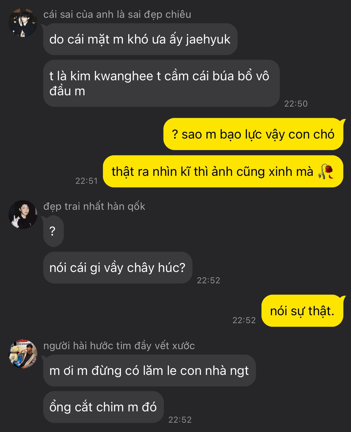Open avatar of "người hài hước" sender
Image resolution: width=351 pixels, height=432 pixels.
coord(23,354)
